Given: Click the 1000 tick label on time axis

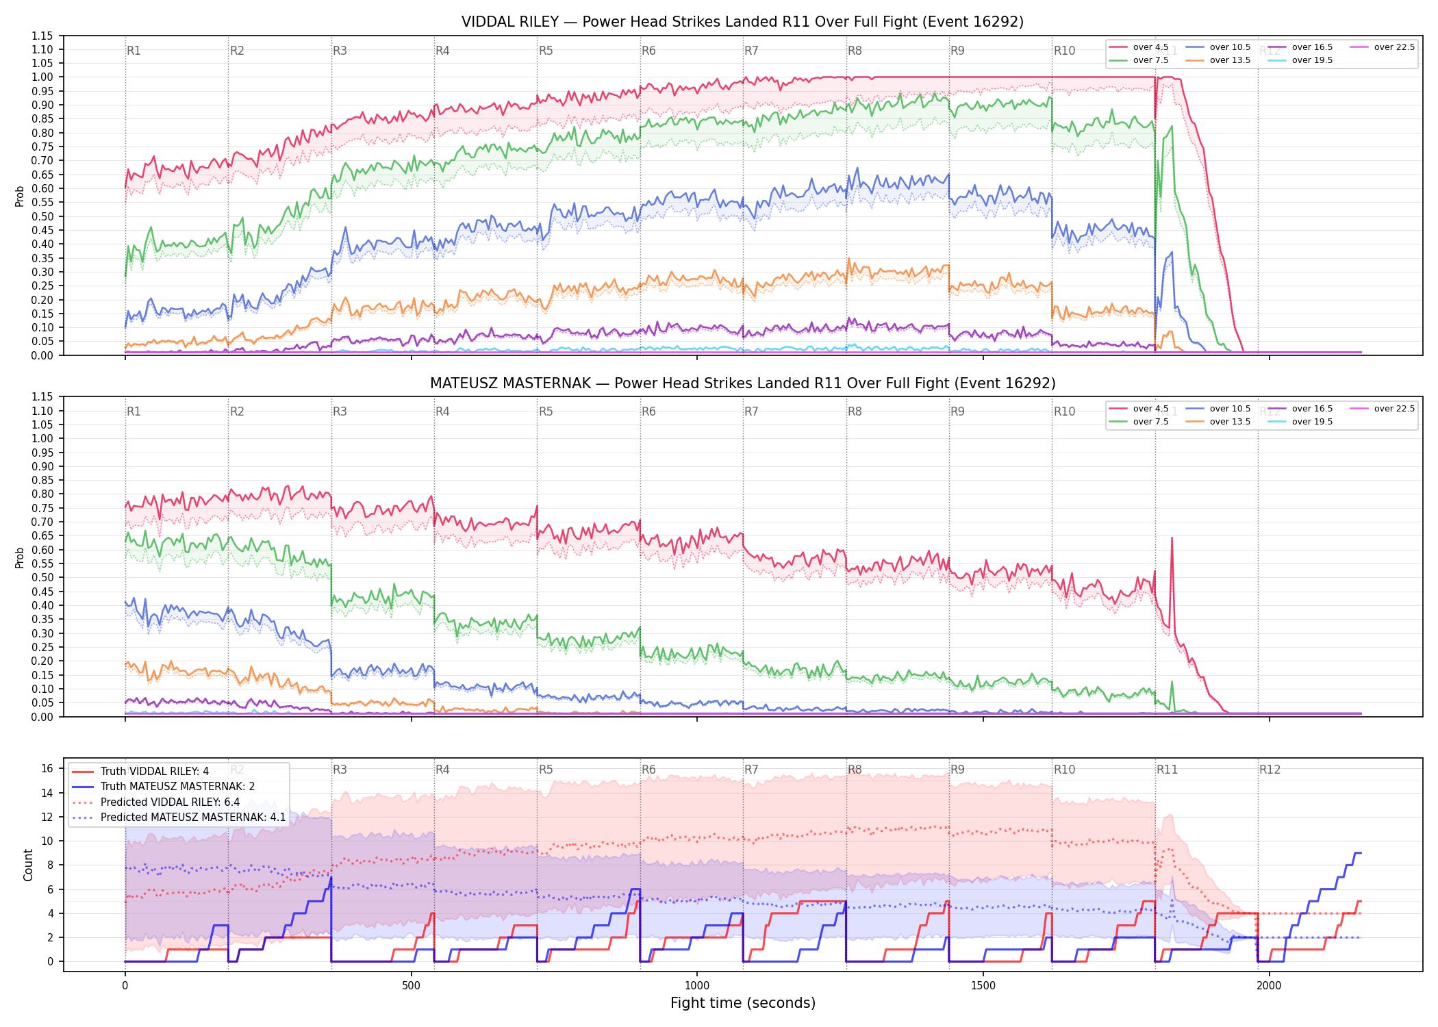Looking at the screenshot, I should pyautogui.click(x=697, y=986).
